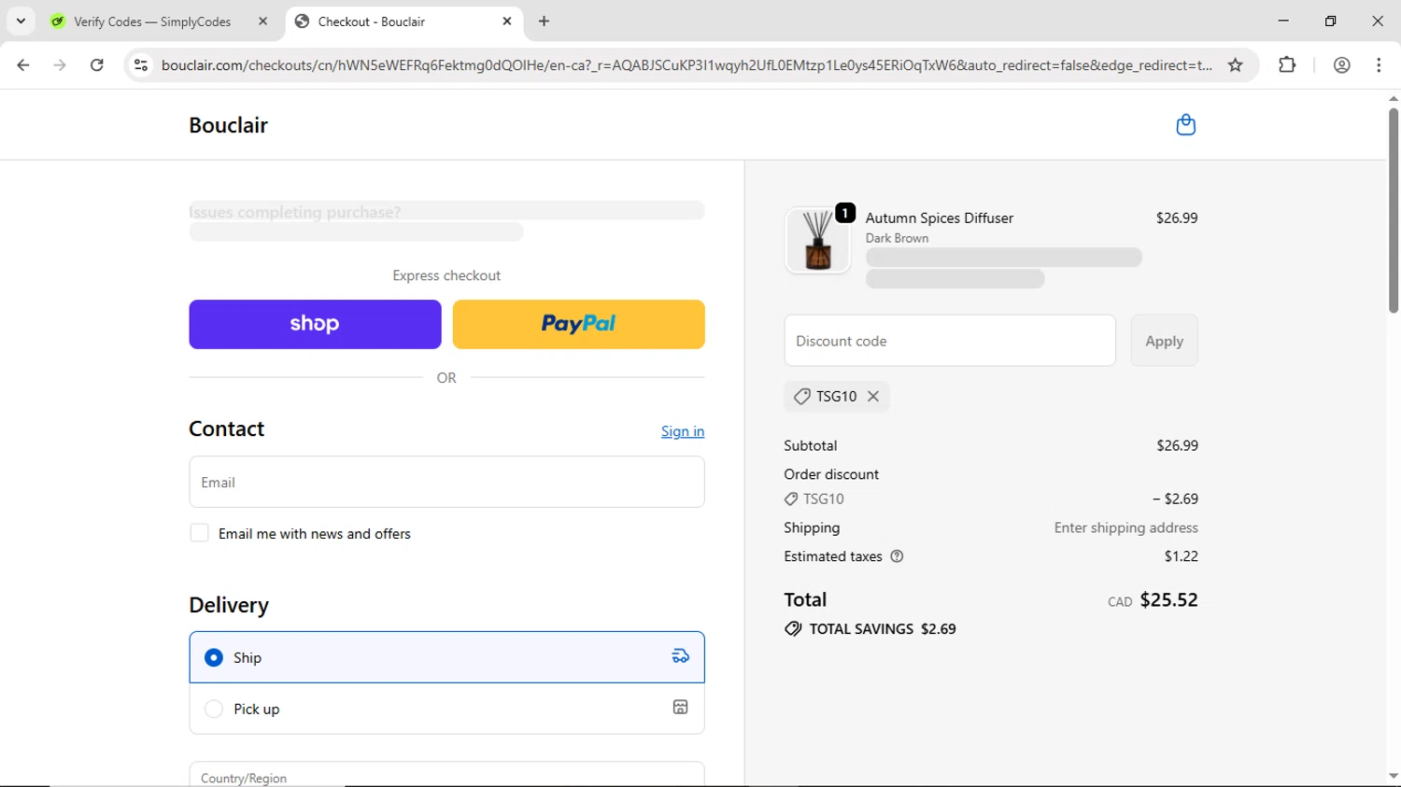Click the browser address bar URL
Viewport: 1401px width, 787px height.
click(686, 65)
